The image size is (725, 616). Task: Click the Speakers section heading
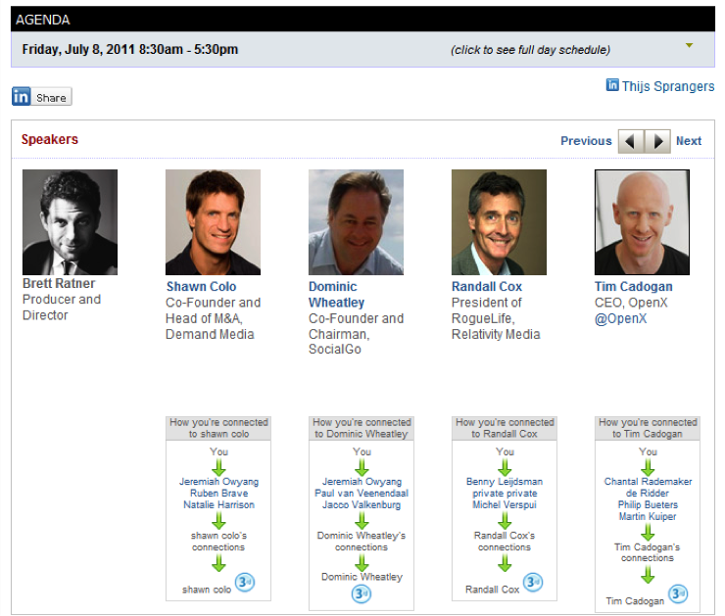[x=50, y=140]
